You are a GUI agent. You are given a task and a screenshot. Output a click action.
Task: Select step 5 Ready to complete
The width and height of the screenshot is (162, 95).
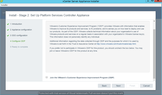pyautogui.click(x=19, y=47)
